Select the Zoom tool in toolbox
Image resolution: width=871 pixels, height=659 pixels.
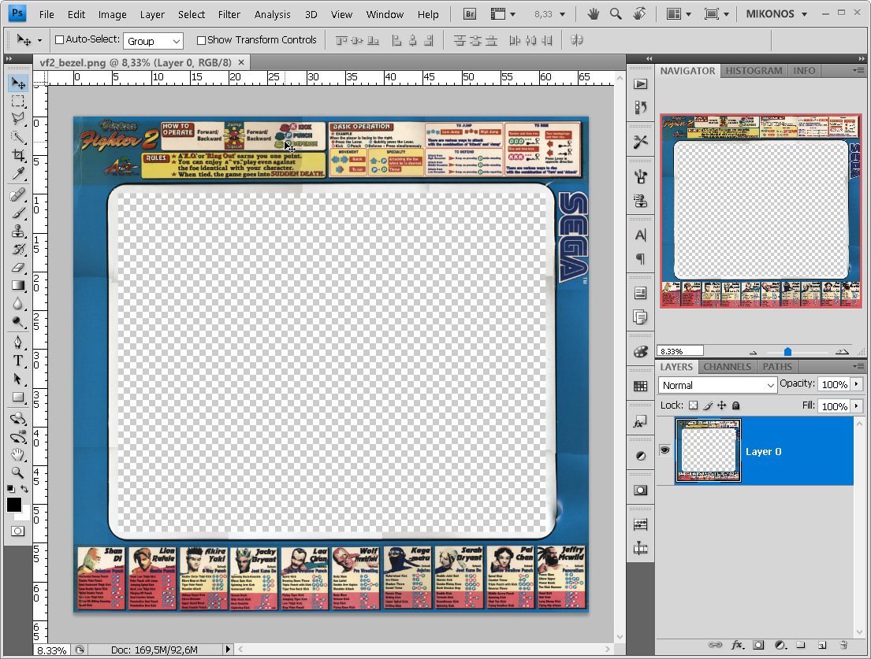(x=18, y=472)
